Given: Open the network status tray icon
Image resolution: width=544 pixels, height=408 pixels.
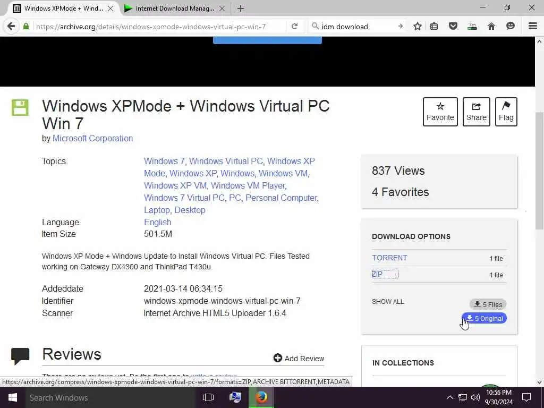Looking at the screenshot, I should (x=463, y=397).
